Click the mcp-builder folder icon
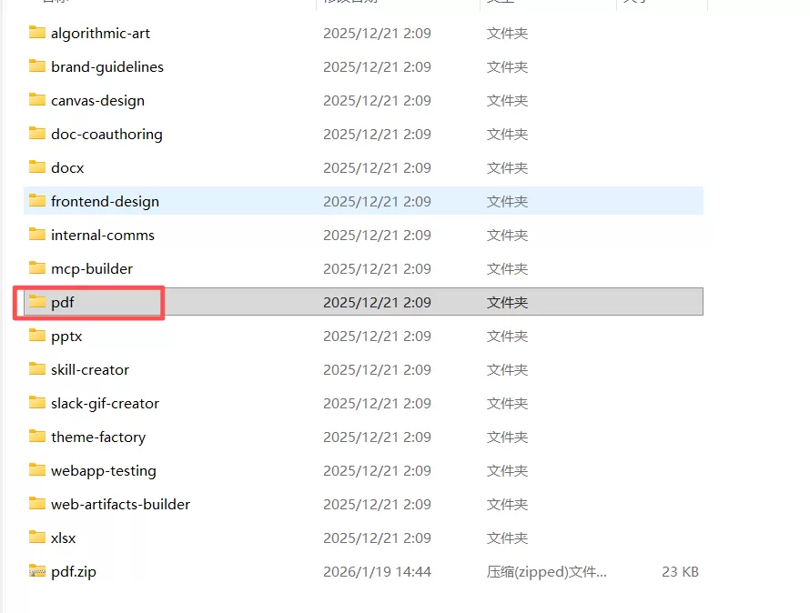 (x=36, y=268)
